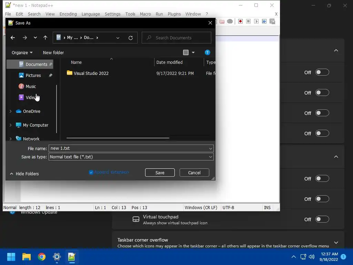The height and width of the screenshot is (265, 353).
Task: Open the Macro menu
Action: coord(145,14)
